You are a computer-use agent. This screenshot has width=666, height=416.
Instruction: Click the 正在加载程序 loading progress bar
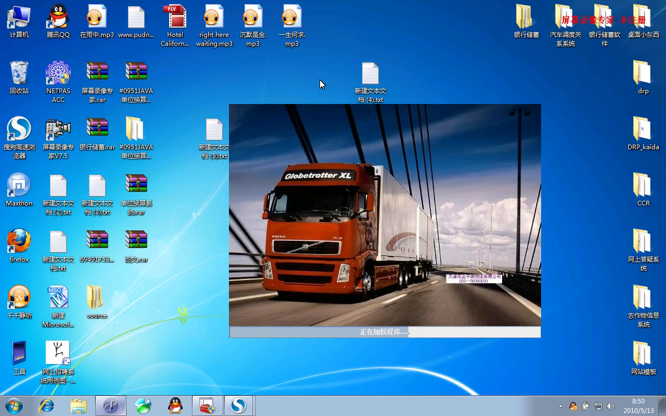tap(385, 332)
